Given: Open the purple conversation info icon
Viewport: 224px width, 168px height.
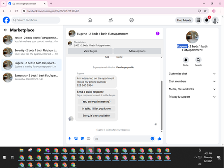Looking at the screenshot, I should click(x=158, y=34).
